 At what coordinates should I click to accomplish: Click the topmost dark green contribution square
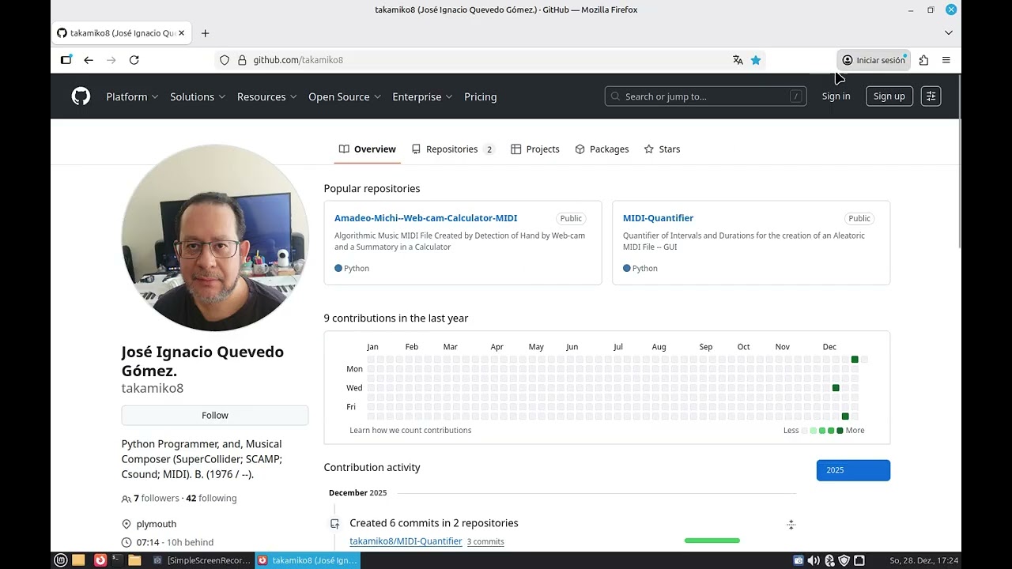click(855, 360)
